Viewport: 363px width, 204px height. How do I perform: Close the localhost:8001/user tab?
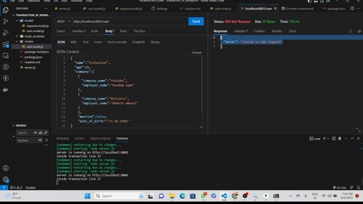click(x=275, y=8)
